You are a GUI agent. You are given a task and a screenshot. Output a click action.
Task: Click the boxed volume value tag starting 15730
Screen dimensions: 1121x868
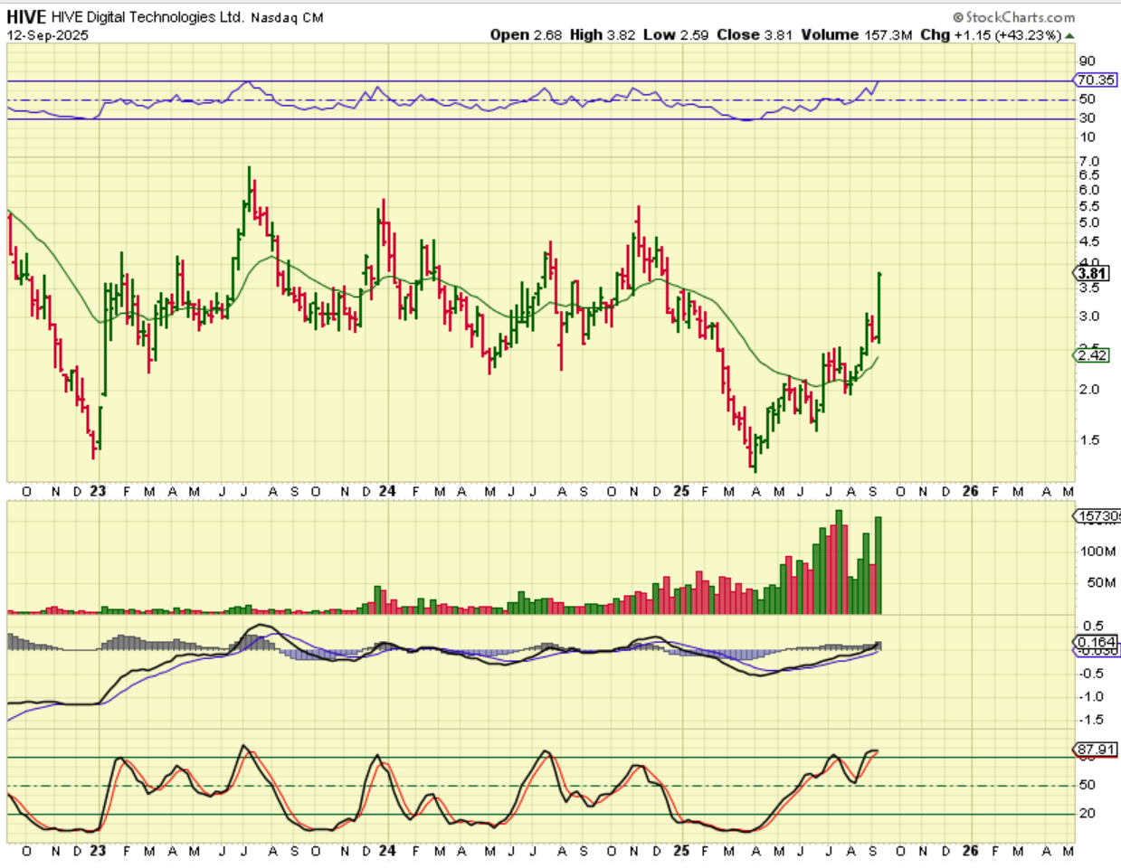(x=1097, y=516)
